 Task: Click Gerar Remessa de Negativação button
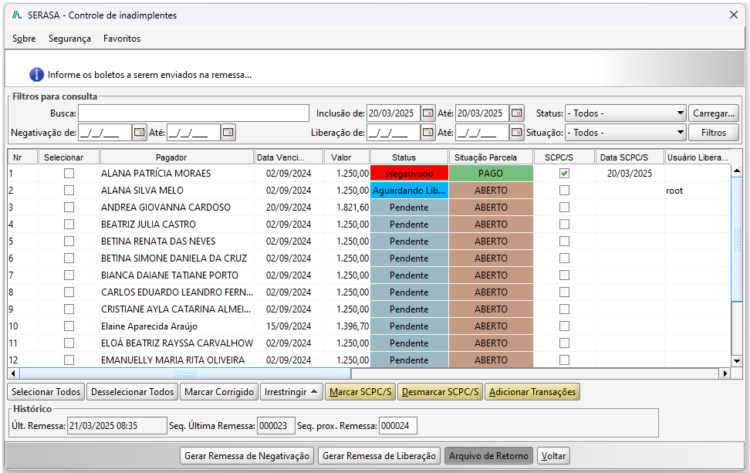(247, 456)
